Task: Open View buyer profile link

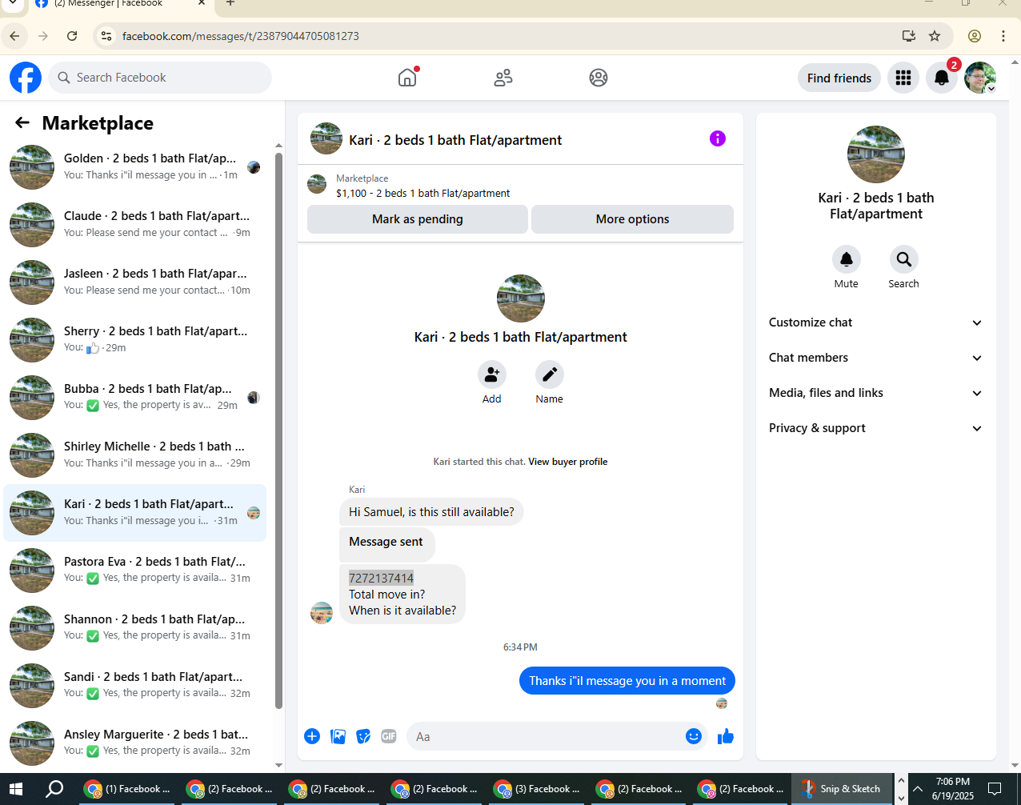Action: pos(567,462)
